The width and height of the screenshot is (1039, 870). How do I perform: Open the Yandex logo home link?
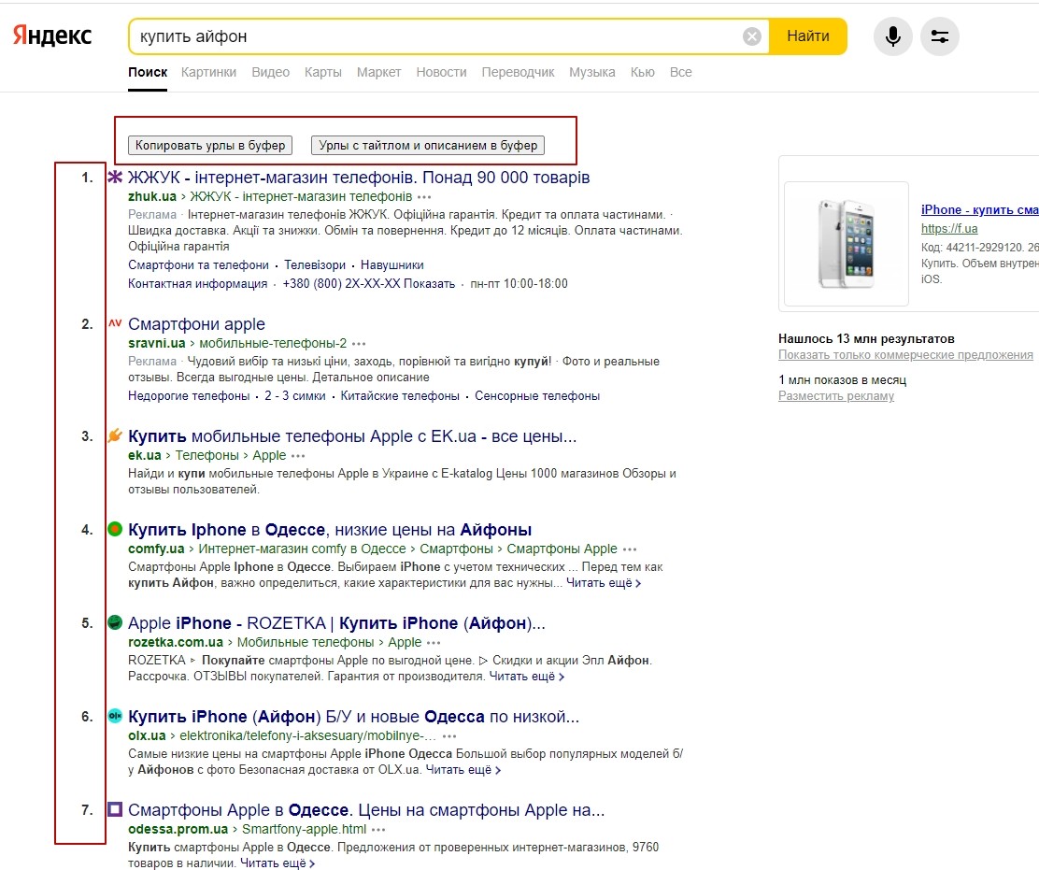(x=52, y=36)
